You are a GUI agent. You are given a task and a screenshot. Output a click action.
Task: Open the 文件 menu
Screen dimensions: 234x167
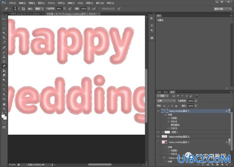tap(12, 3)
